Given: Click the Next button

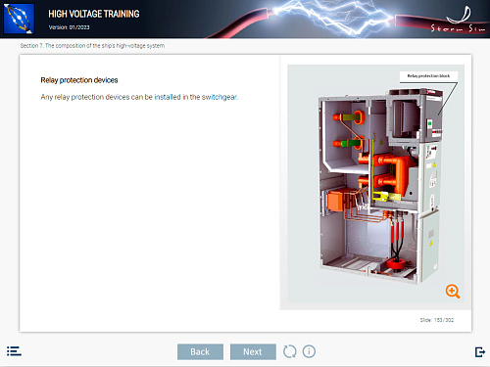Looking at the screenshot, I should [253, 351].
